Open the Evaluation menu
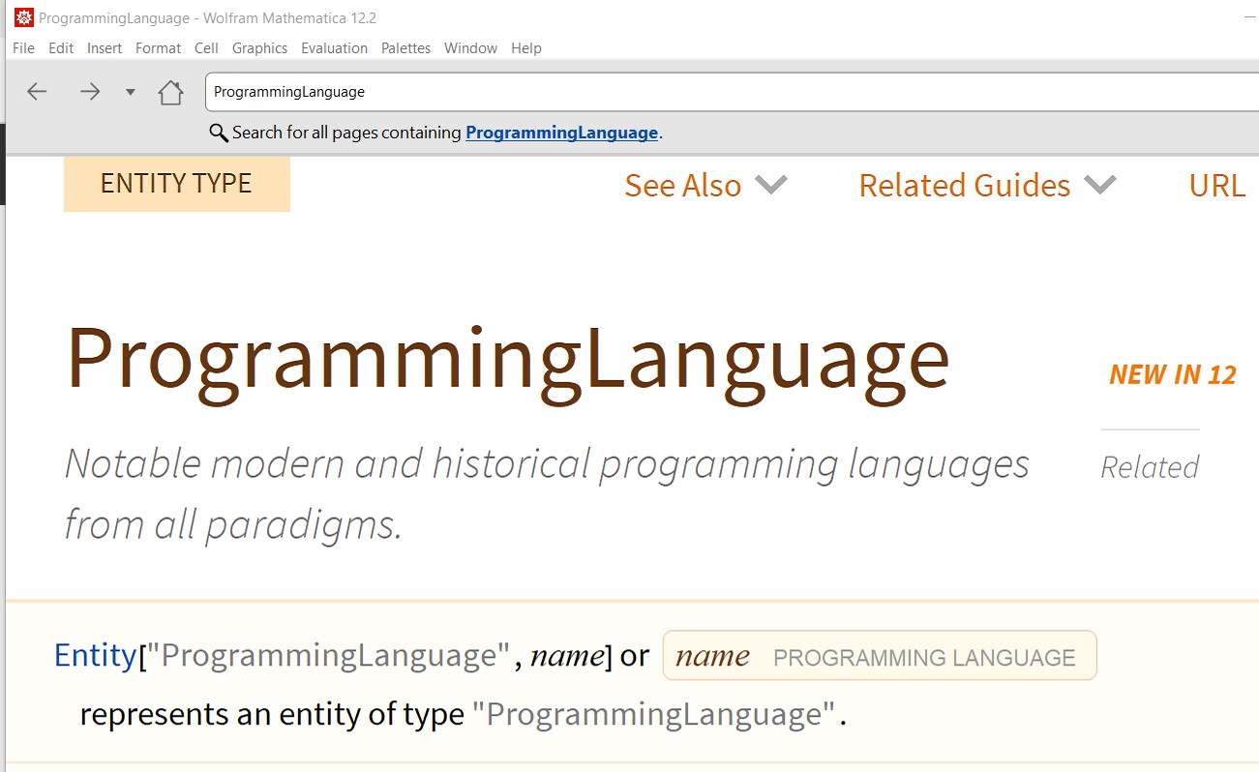1259x772 pixels. 334,47
